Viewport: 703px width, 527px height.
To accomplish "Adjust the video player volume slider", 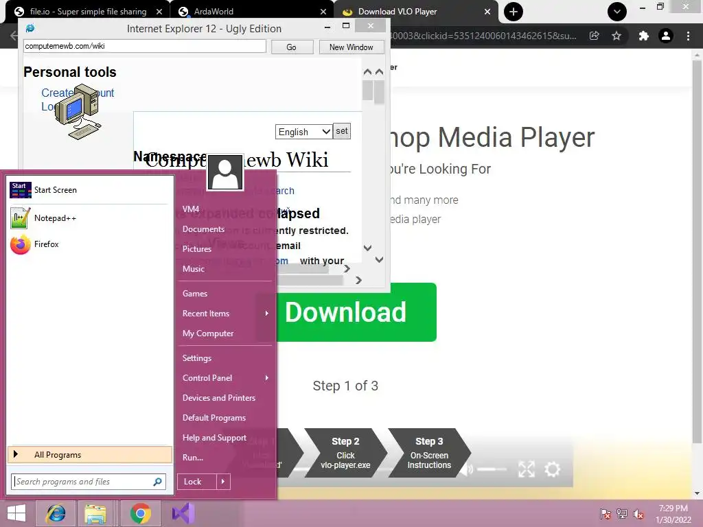I will coord(492,469).
